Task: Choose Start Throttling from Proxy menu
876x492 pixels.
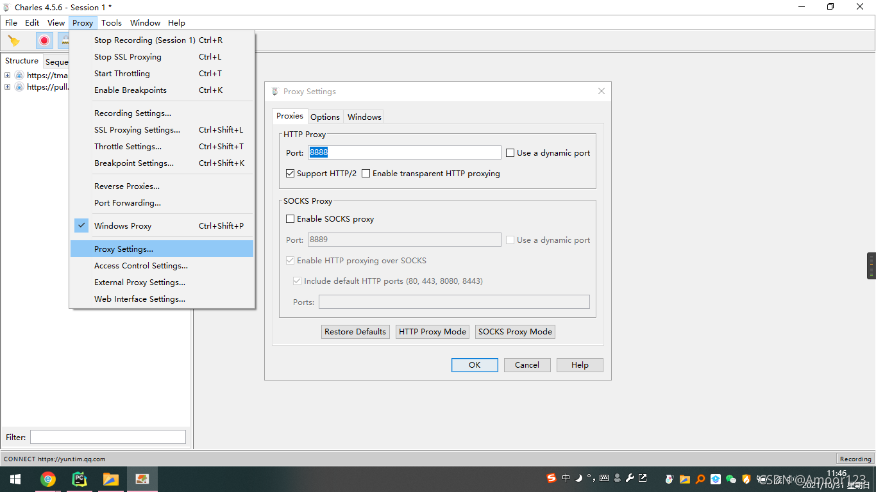Action: 162,74
